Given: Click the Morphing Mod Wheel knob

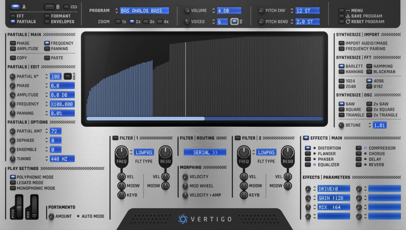Looking at the screenshot, I should point(185,186).
